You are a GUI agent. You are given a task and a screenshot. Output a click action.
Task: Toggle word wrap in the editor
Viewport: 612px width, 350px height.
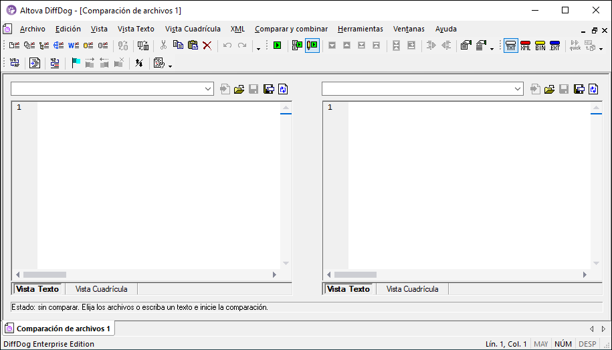[15, 62]
